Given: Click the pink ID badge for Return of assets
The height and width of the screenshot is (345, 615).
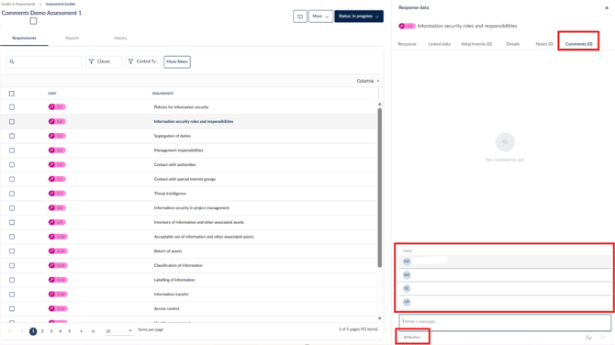Looking at the screenshot, I should click(x=58, y=250).
